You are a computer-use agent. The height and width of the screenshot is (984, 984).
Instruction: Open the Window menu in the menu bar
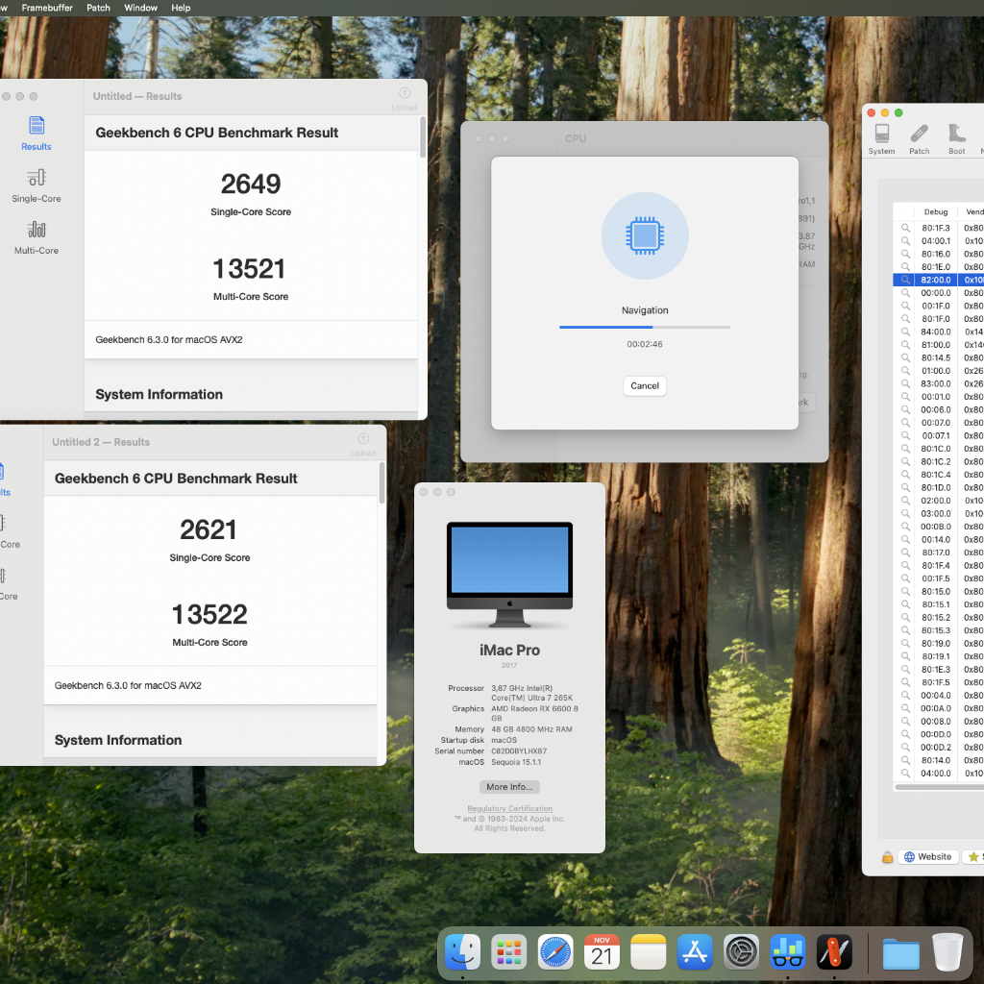141,8
